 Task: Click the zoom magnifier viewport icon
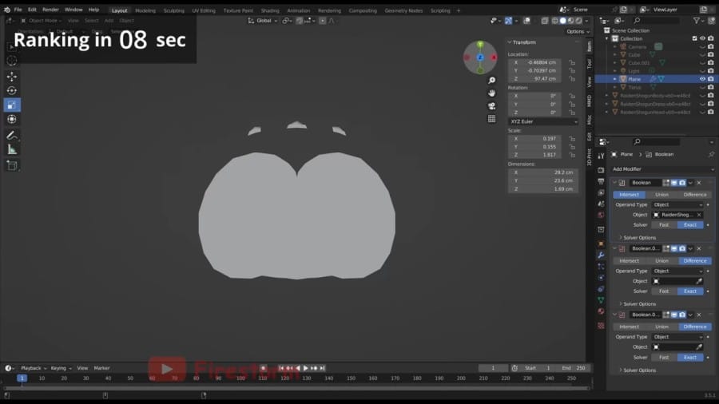tap(491, 81)
